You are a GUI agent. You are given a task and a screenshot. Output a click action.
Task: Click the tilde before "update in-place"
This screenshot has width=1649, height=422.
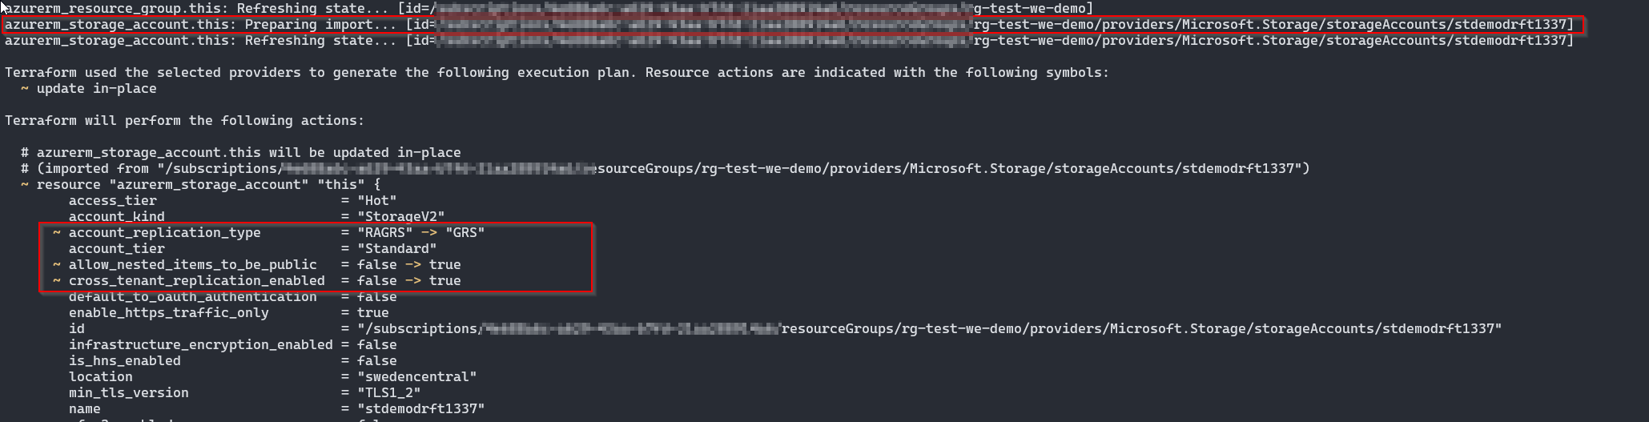click(25, 89)
